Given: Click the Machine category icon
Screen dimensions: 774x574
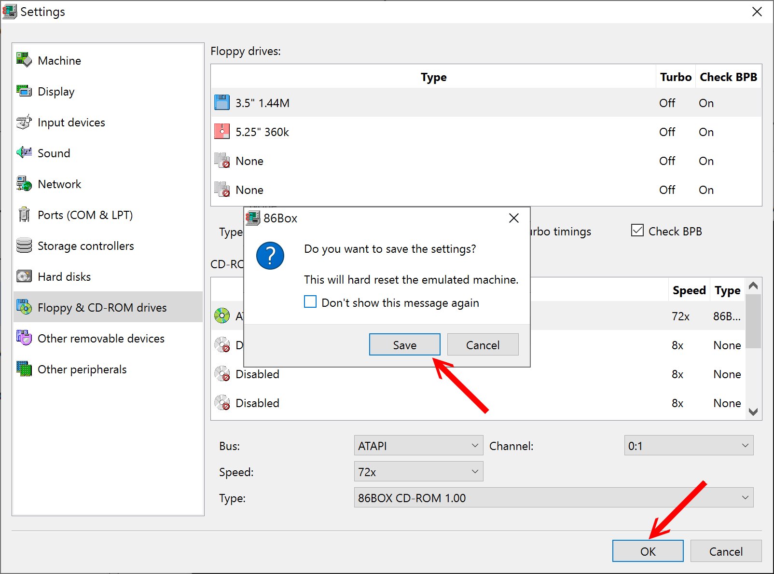Looking at the screenshot, I should point(24,60).
